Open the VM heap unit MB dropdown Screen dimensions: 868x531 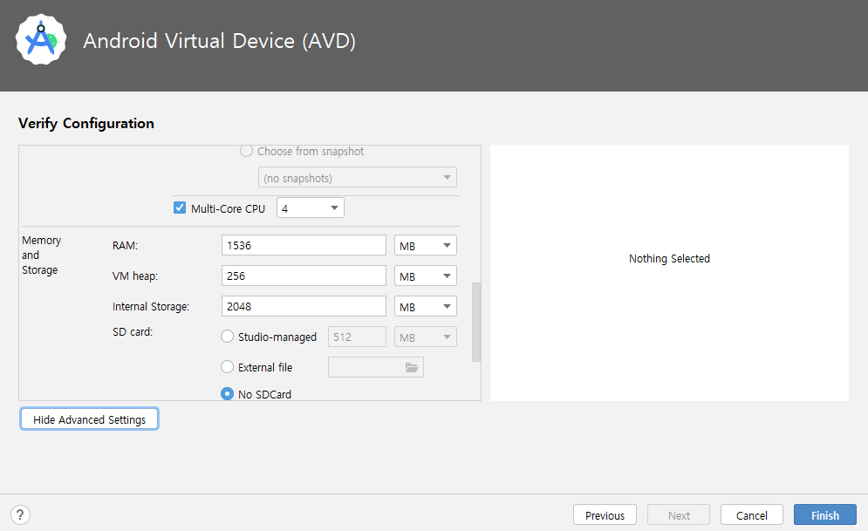(425, 276)
